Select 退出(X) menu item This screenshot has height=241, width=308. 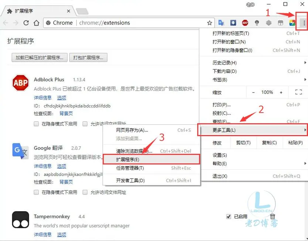pos(254,176)
